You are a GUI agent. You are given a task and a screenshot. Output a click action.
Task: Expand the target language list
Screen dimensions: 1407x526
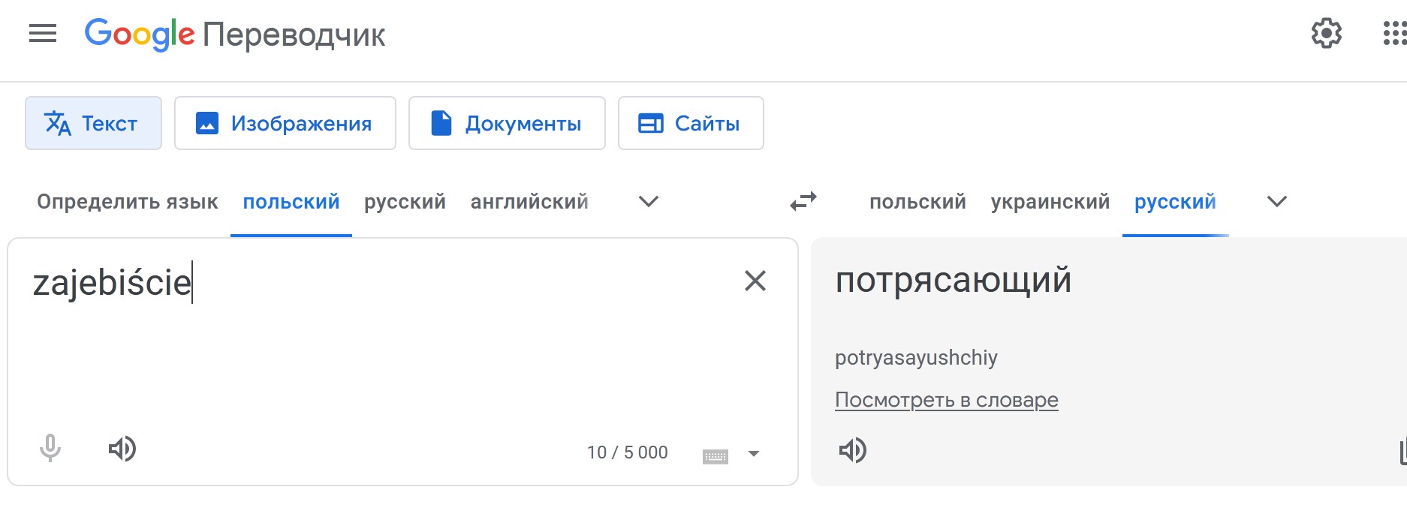(1276, 202)
